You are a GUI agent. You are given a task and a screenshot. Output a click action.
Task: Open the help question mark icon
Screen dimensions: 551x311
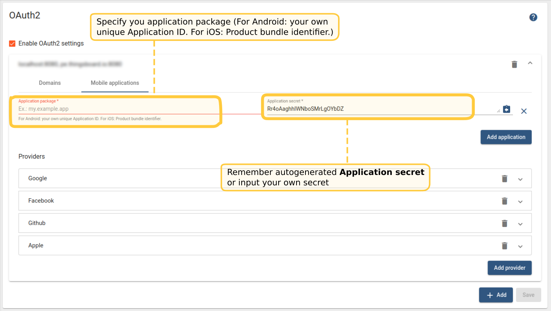(533, 17)
